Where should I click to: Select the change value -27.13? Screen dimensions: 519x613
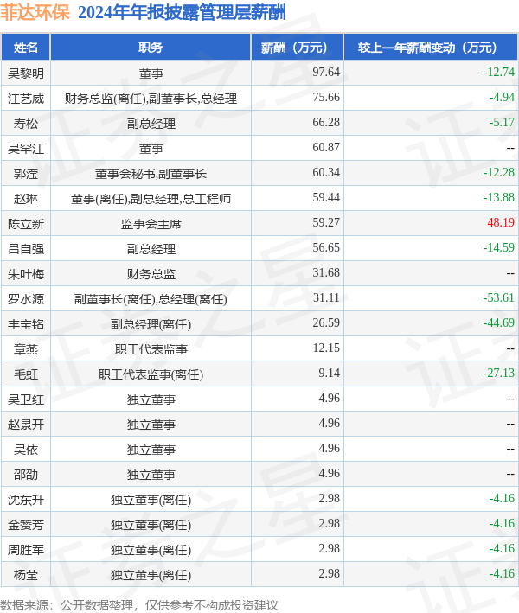tap(498, 373)
